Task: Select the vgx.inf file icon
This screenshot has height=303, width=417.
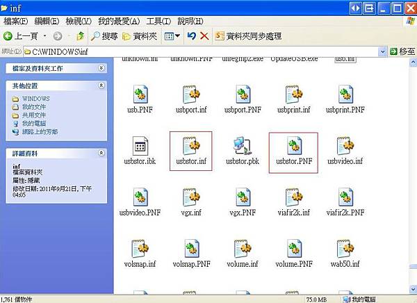Action: [x=191, y=197]
